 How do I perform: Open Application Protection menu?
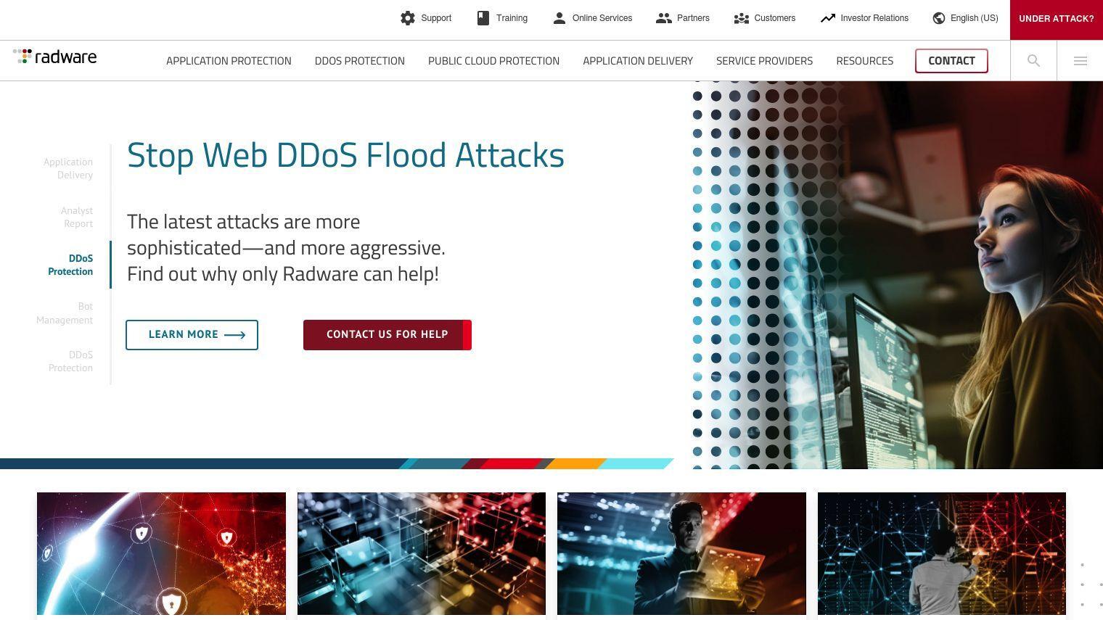pos(229,61)
